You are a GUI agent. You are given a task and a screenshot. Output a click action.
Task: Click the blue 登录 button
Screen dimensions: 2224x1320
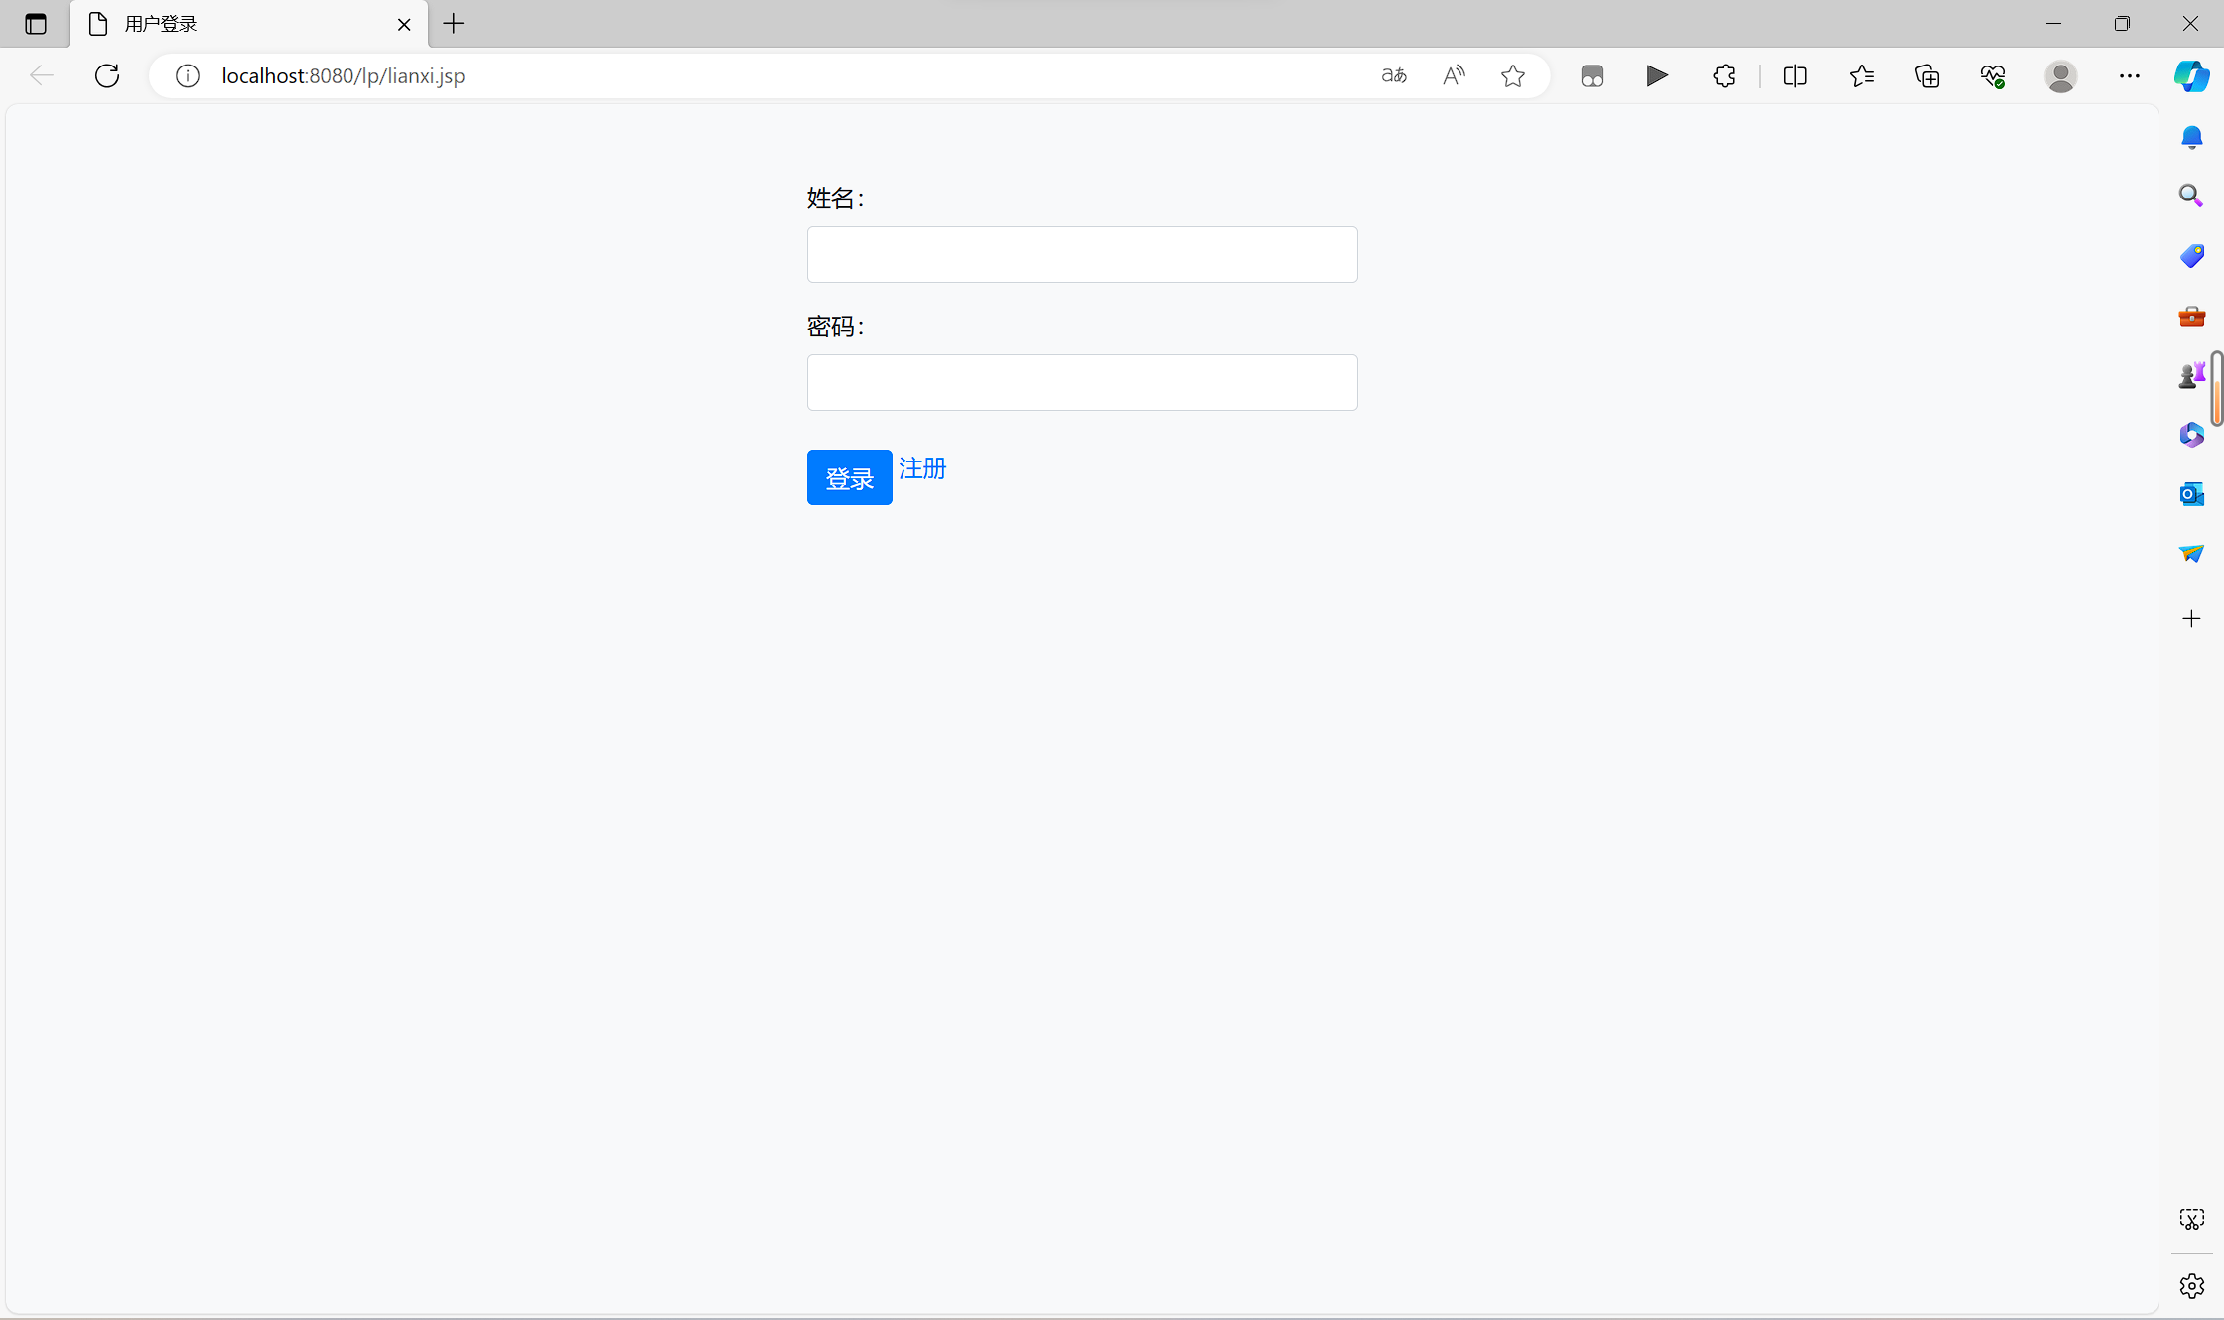[849, 477]
